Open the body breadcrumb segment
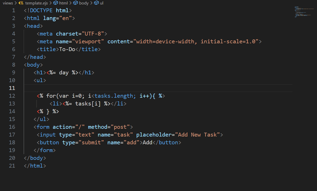This screenshot has width=317, height=191. (x=84, y=3)
